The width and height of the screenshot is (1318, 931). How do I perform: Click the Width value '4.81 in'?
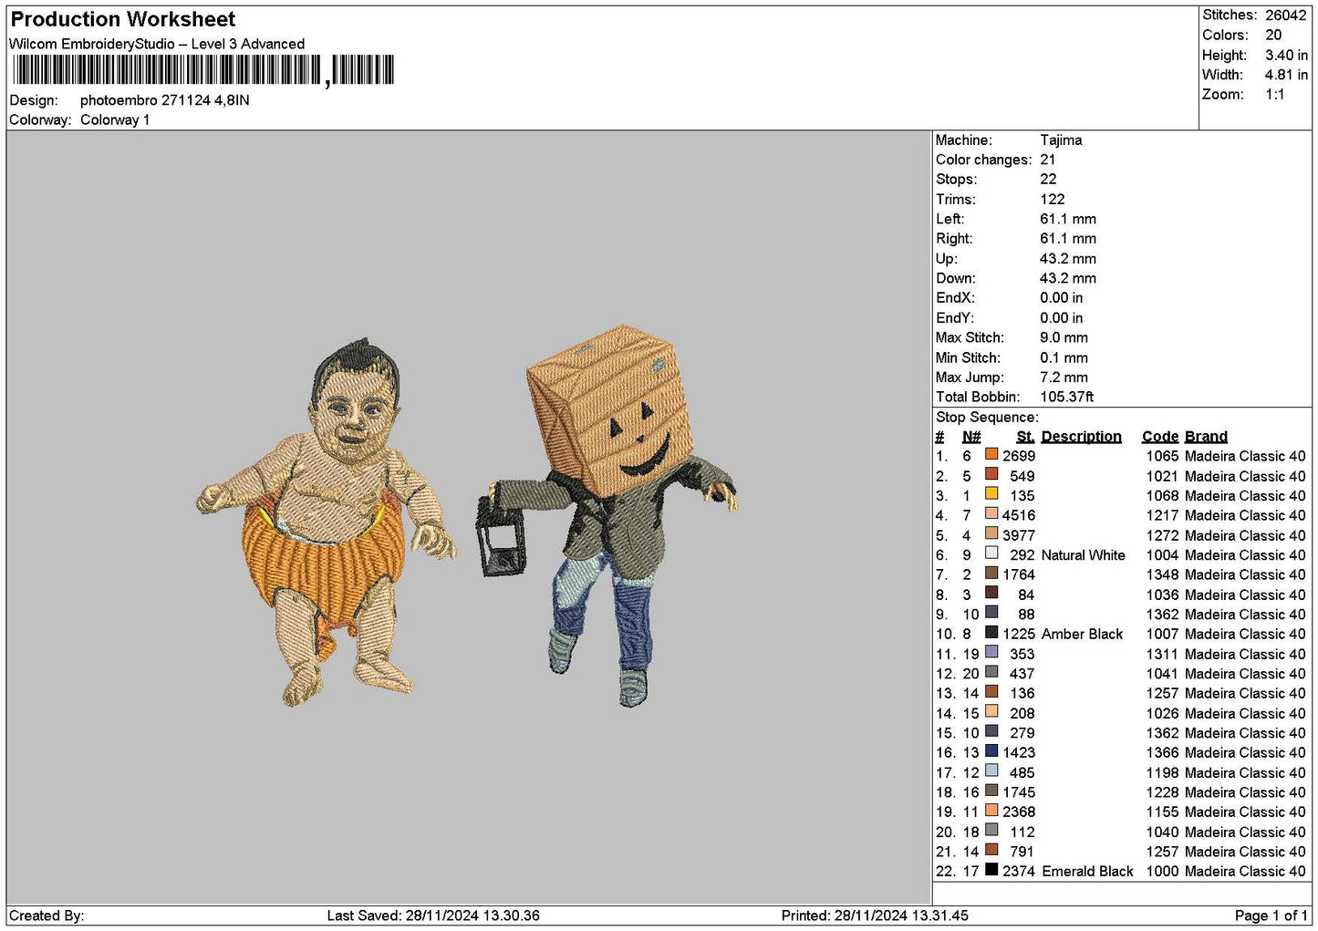pyautogui.click(x=1286, y=75)
